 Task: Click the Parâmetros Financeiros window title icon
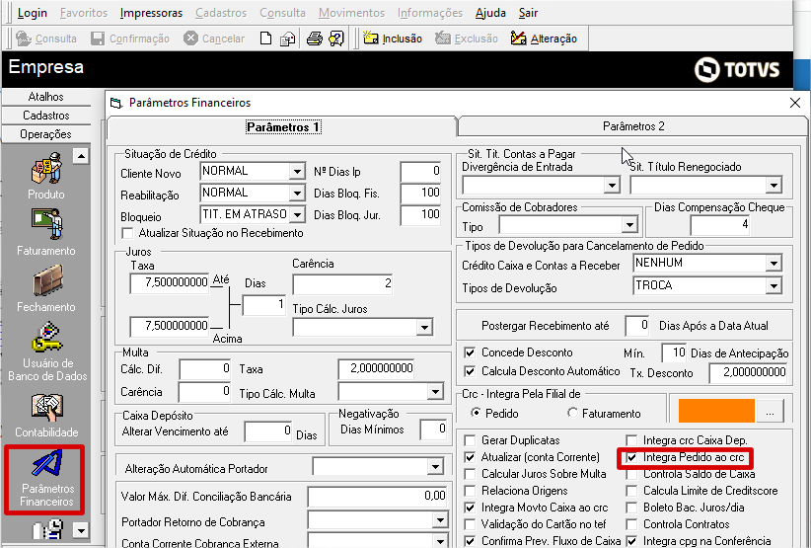(x=116, y=103)
